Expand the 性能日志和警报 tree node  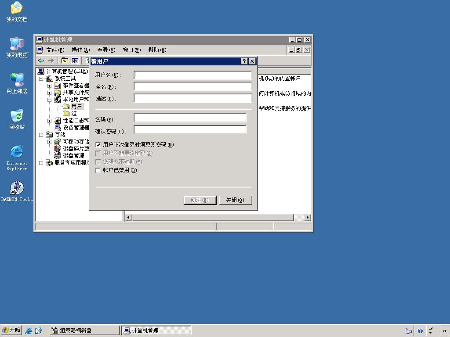49,121
